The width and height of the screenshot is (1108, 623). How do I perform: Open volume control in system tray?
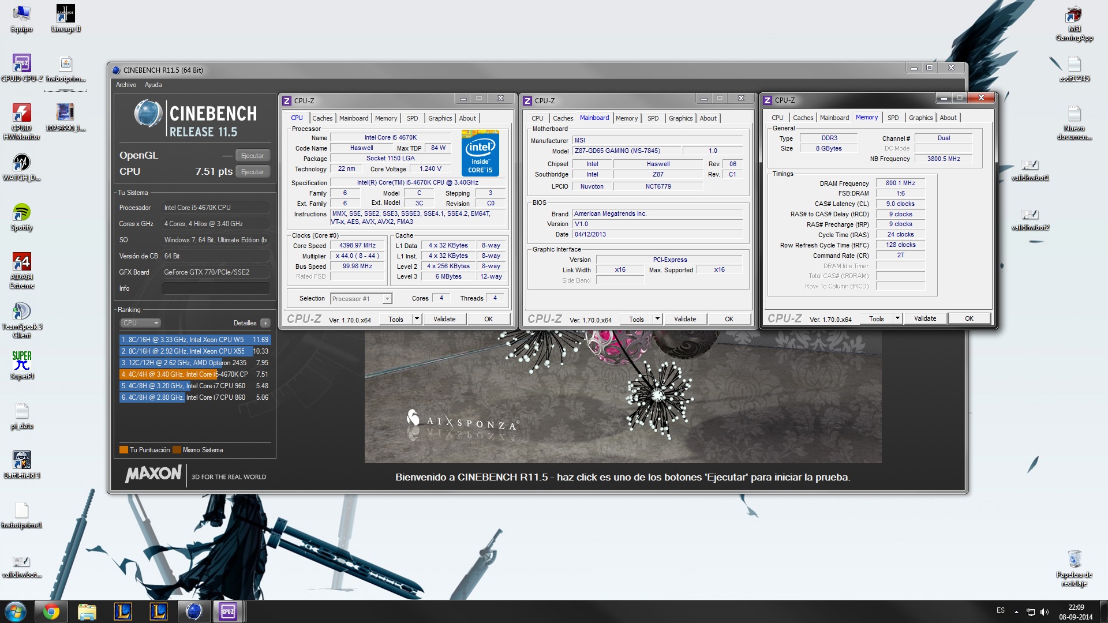click(1044, 611)
